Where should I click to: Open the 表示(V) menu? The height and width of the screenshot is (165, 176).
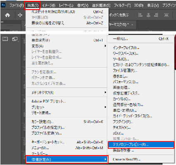153,5
